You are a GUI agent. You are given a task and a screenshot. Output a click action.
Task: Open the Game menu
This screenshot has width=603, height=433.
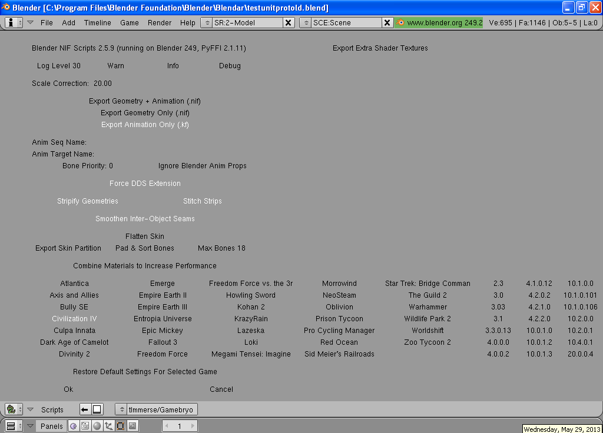[129, 23]
